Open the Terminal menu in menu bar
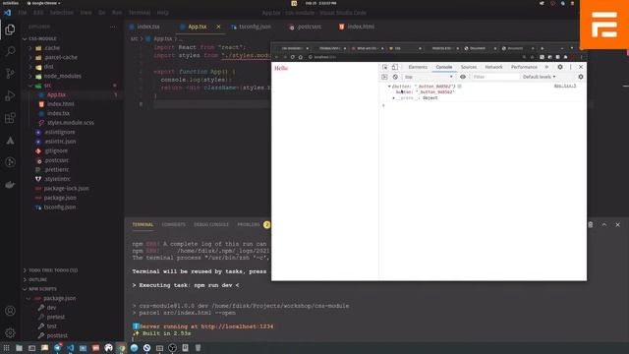Viewport: 629px width, 354px height. tap(140, 13)
